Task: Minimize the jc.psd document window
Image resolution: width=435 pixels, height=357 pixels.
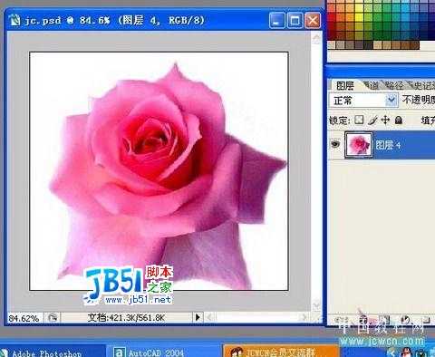Action: tap(276, 21)
